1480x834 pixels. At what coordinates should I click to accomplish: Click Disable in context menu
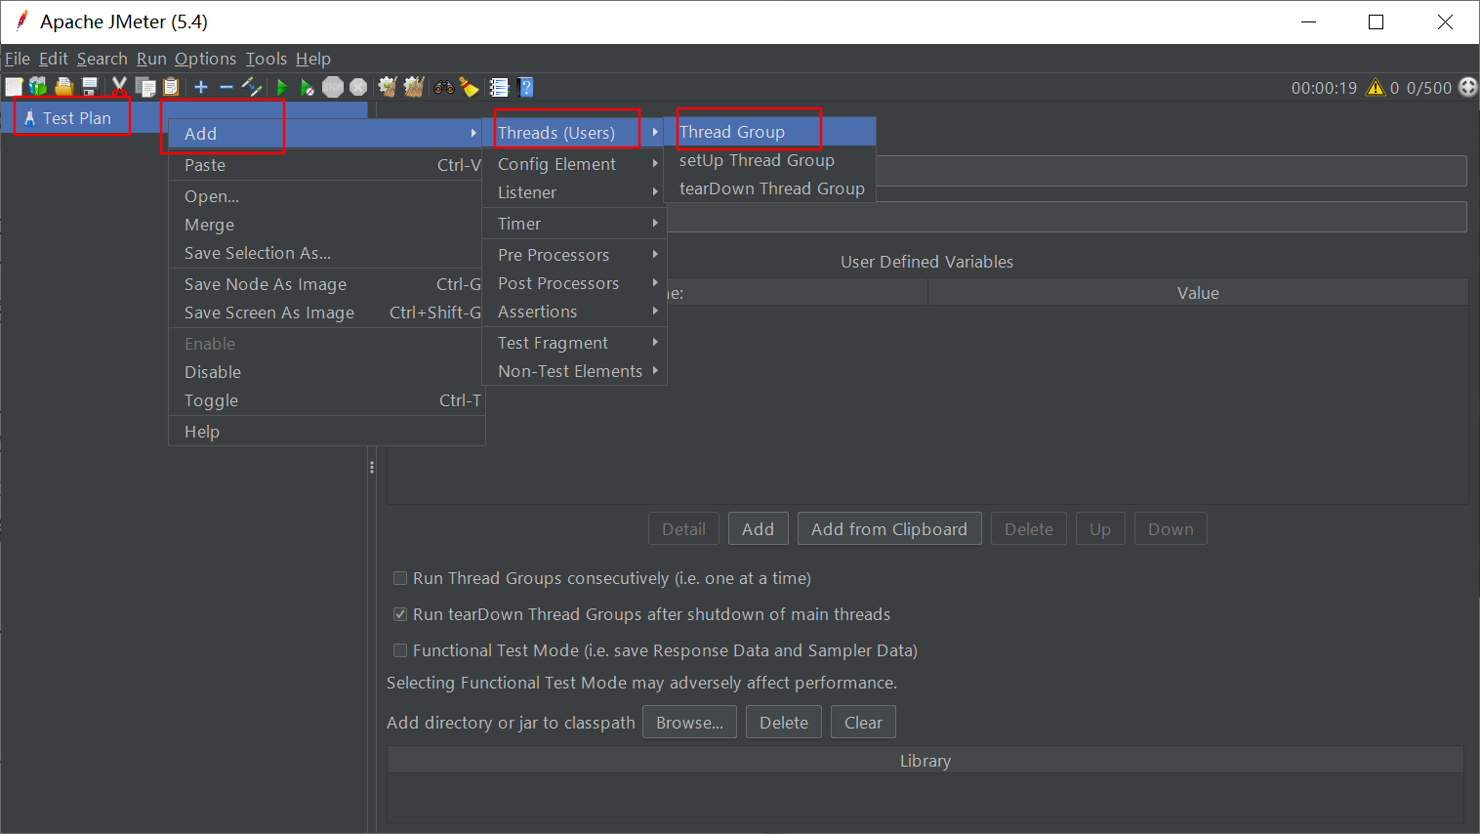point(326,372)
